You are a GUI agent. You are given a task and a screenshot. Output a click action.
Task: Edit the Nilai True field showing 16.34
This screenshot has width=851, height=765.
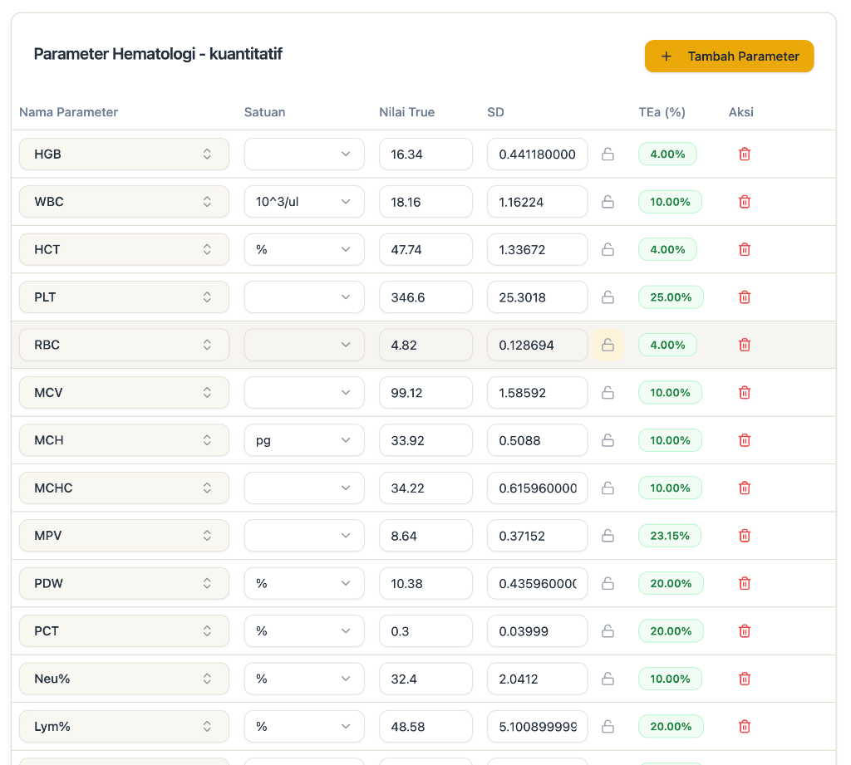pyautogui.click(x=425, y=154)
